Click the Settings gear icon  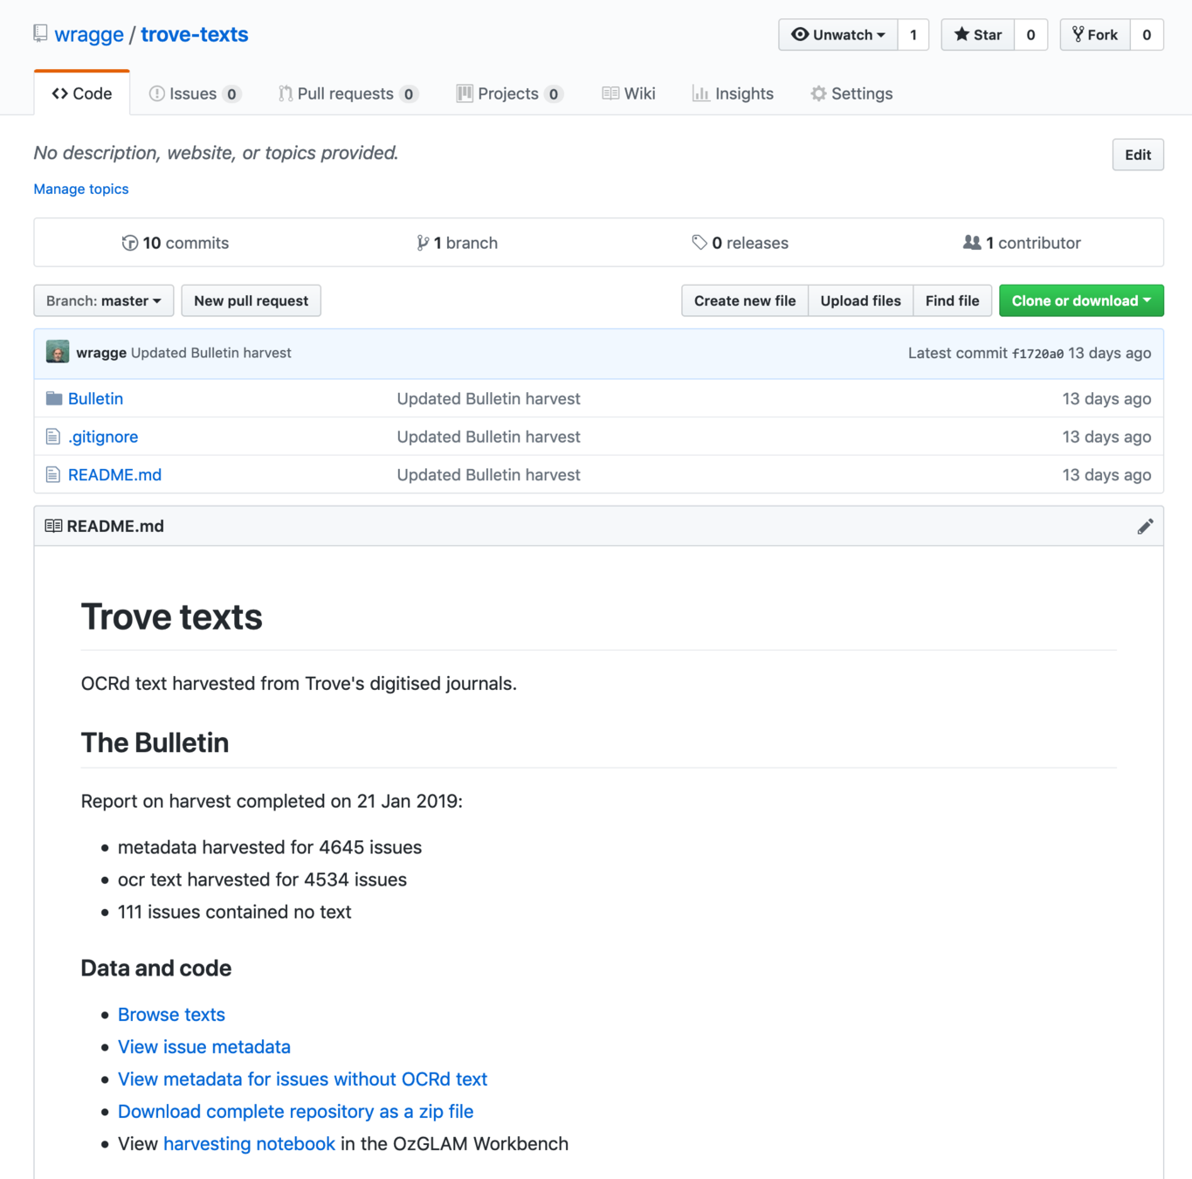coord(818,93)
